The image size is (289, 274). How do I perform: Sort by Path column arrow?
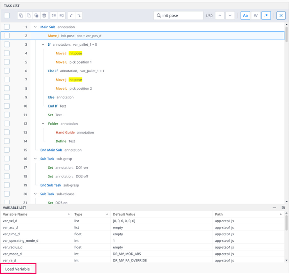coord(280,214)
